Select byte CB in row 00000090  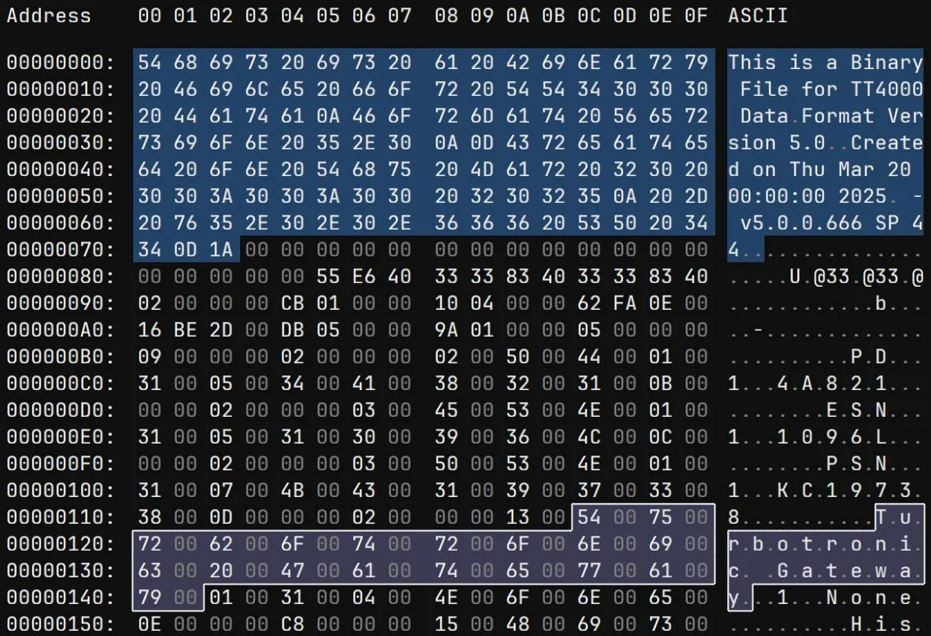pos(292,304)
